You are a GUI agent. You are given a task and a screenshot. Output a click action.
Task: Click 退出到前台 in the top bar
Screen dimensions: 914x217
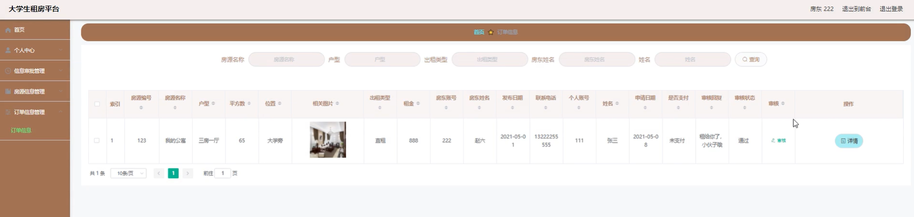click(856, 9)
